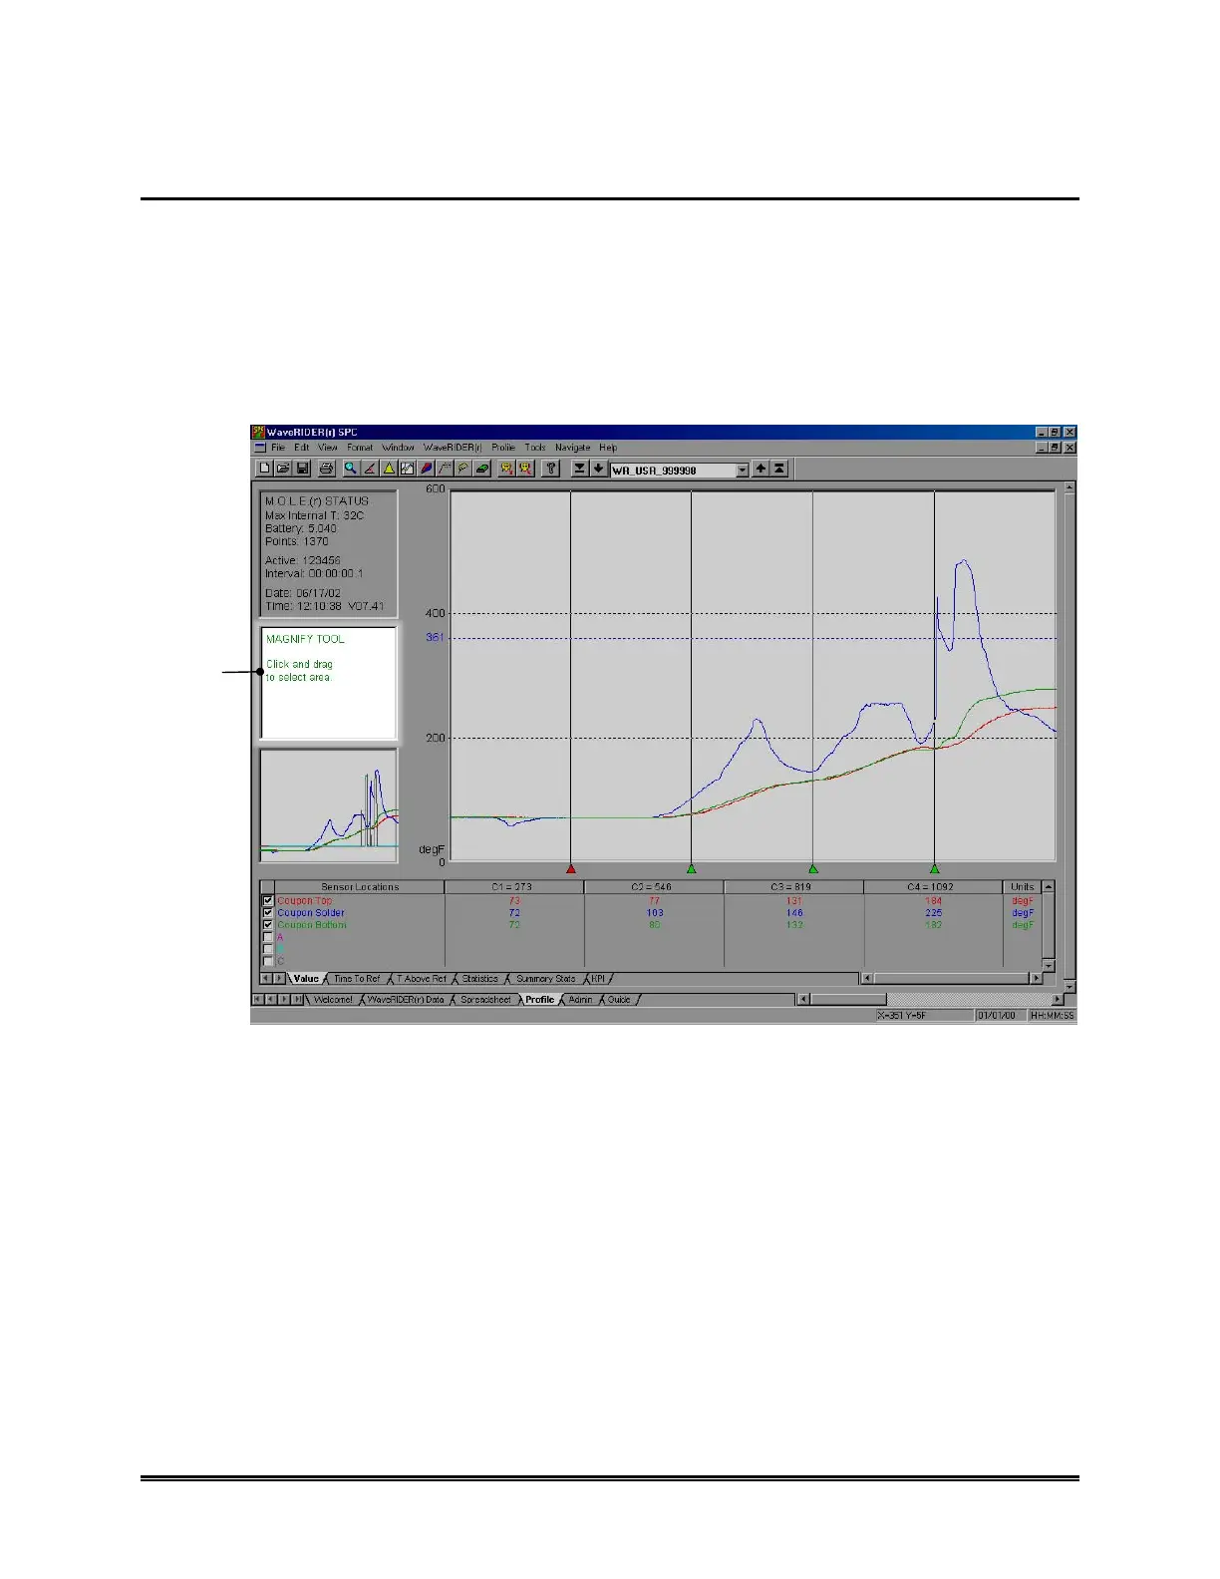Open the Format menu

point(360,448)
